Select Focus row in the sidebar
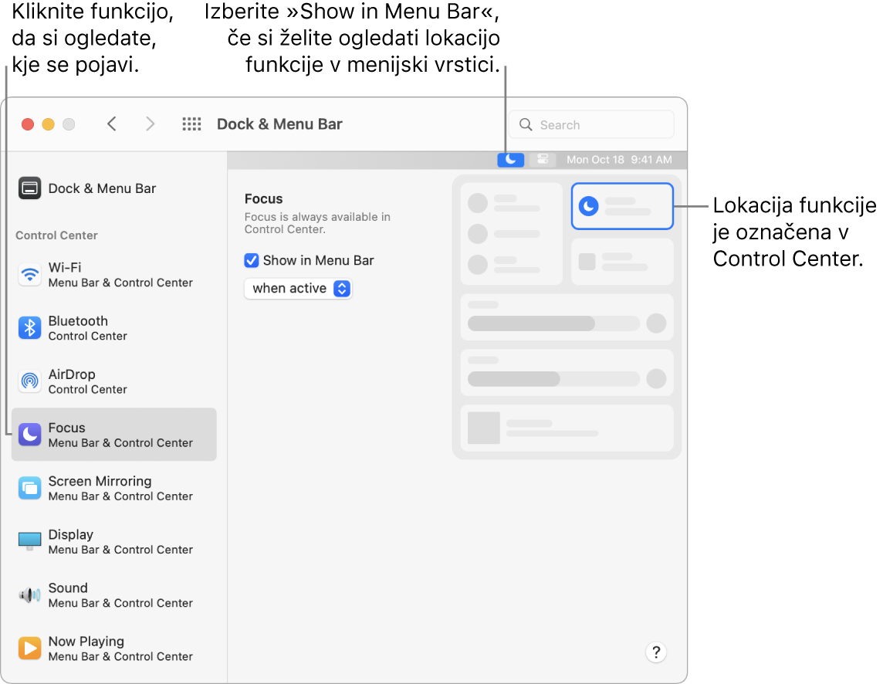 pyautogui.click(x=113, y=435)
